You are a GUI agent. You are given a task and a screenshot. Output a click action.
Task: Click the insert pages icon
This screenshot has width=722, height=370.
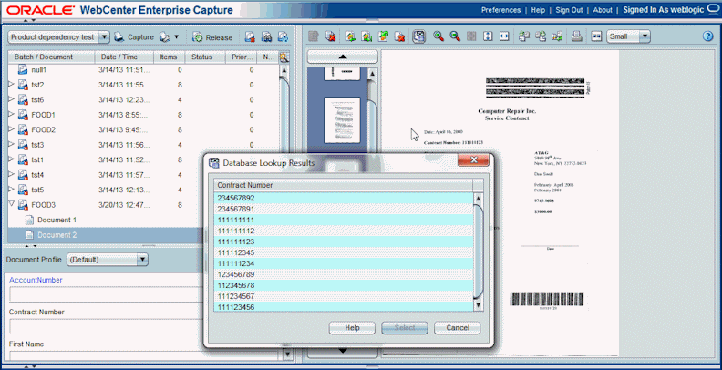[350, 36]
